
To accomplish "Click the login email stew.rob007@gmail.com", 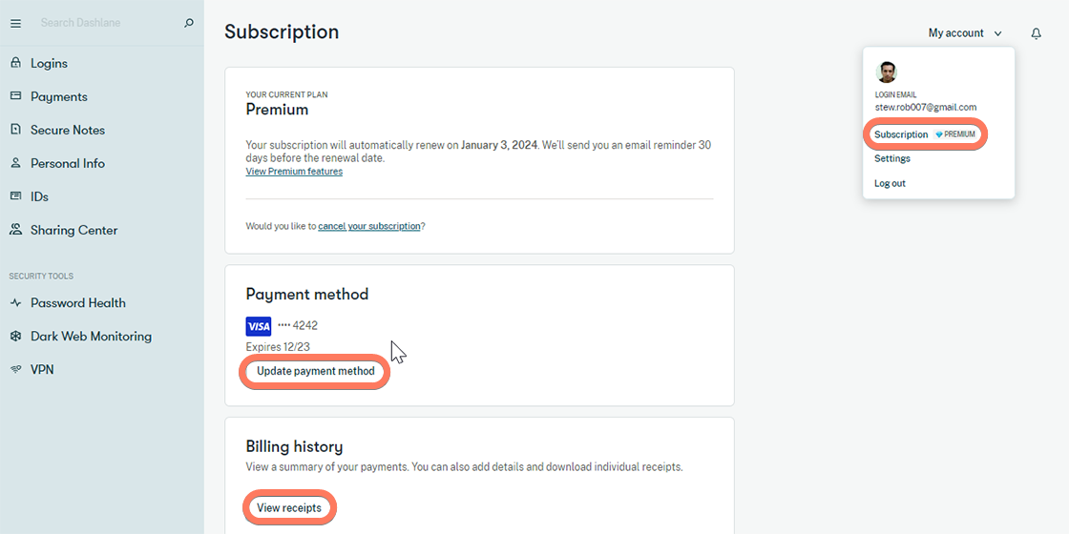I will [x=926, y=108].
